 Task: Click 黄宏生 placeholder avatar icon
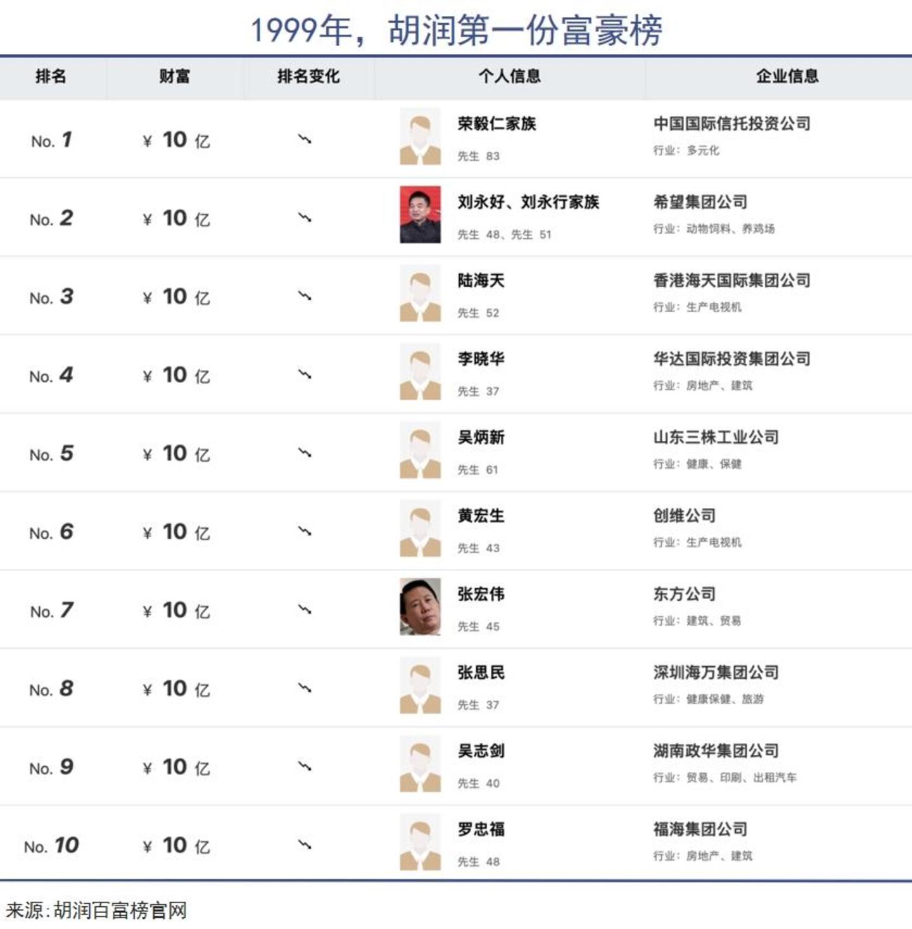(x=420, y=529)
